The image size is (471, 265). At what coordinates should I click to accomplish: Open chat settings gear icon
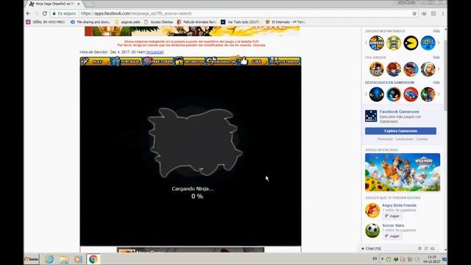pyautogui.click(x=419, y=249)
